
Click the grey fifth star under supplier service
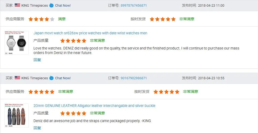tap(52, 19)
